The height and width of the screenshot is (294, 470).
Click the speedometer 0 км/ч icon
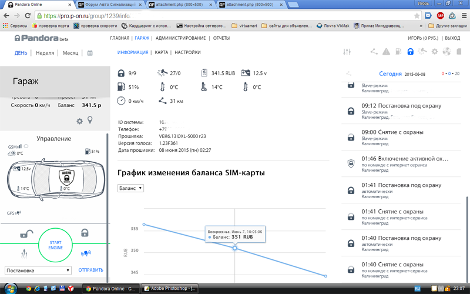pos(121,101)
